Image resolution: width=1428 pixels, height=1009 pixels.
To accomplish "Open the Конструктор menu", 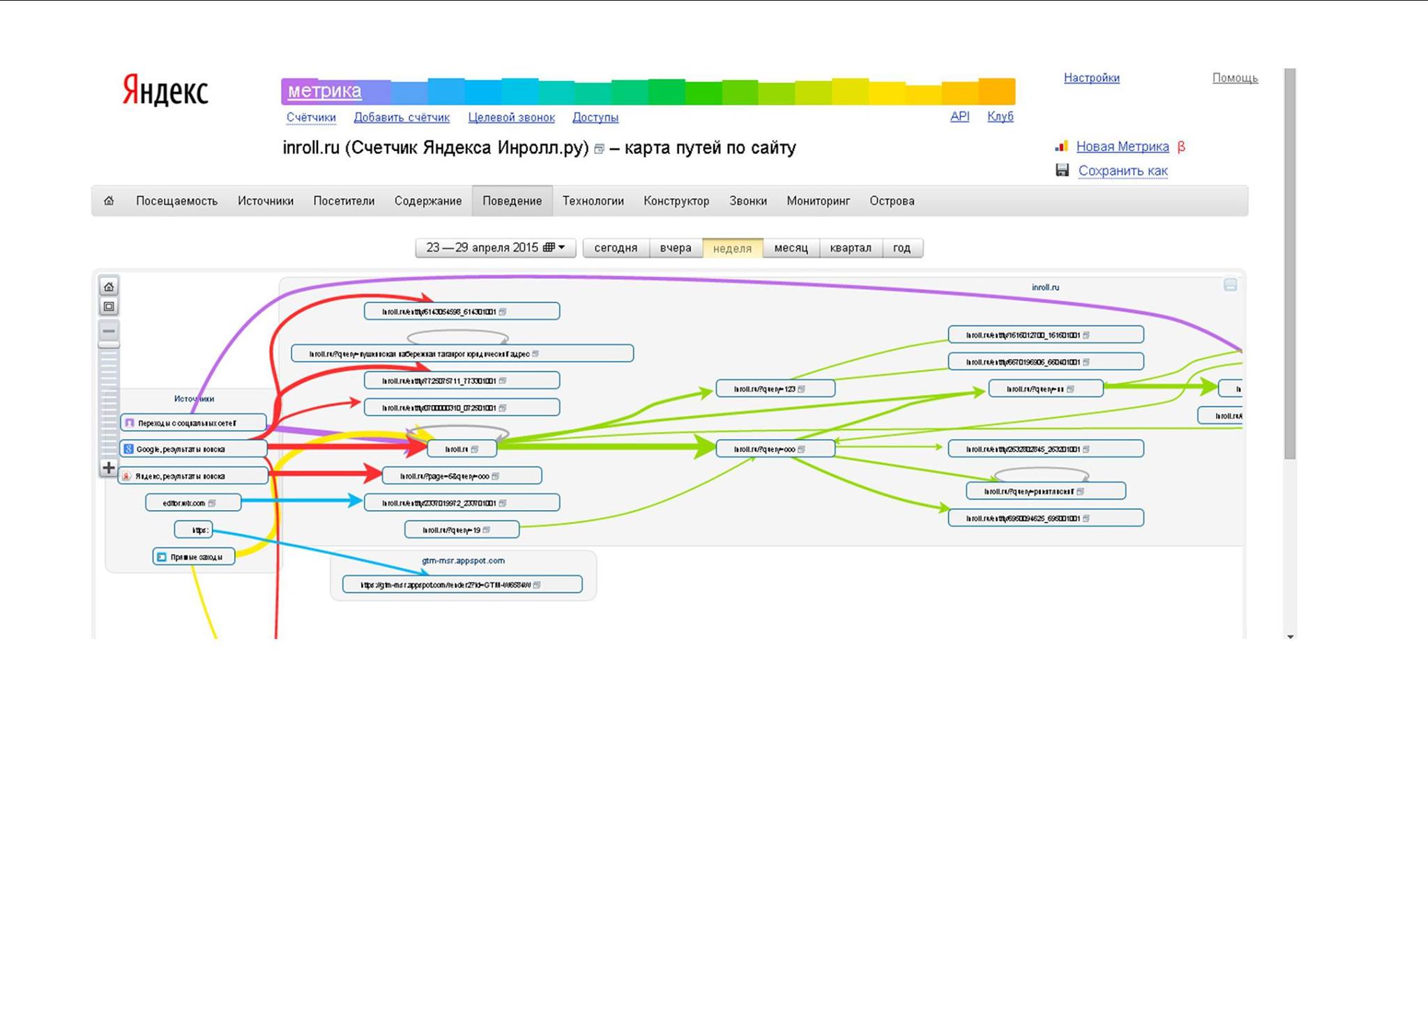I will (676, 201).
